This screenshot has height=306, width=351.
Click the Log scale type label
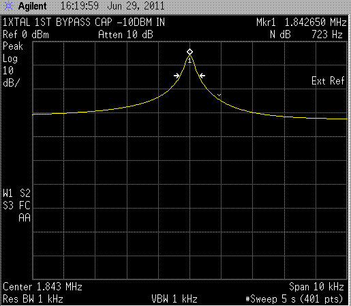[10, 59]
